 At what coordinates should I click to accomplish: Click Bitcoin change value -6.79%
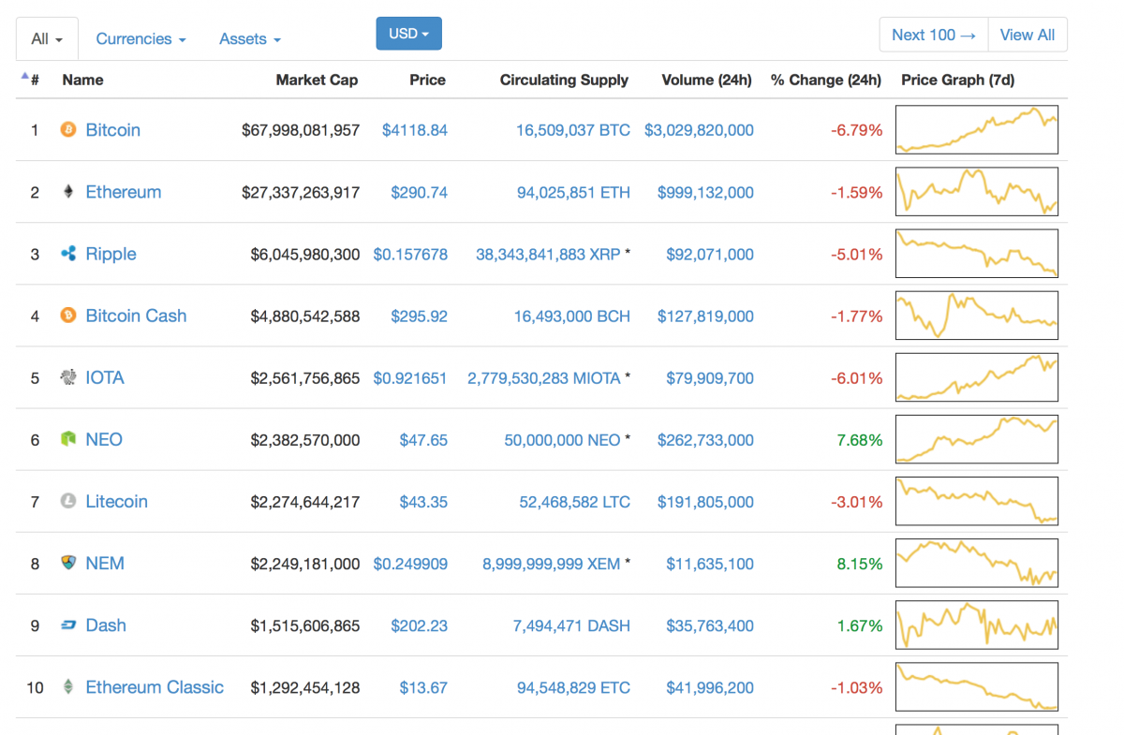tap(856, 130)
